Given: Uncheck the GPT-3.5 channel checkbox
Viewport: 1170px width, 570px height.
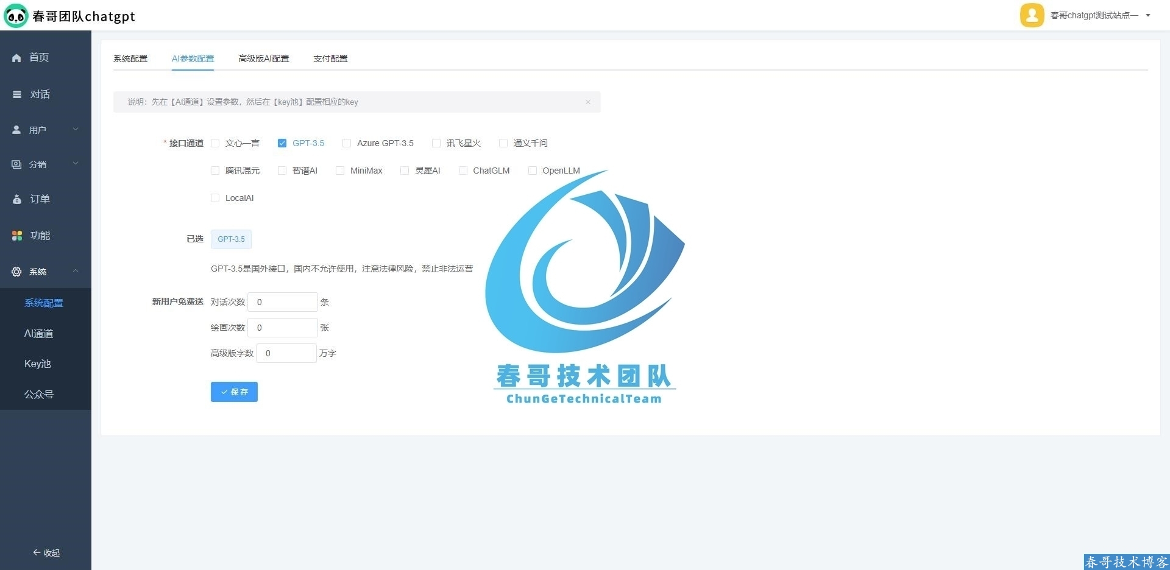Looking at the screenshot, I should 282,143.
